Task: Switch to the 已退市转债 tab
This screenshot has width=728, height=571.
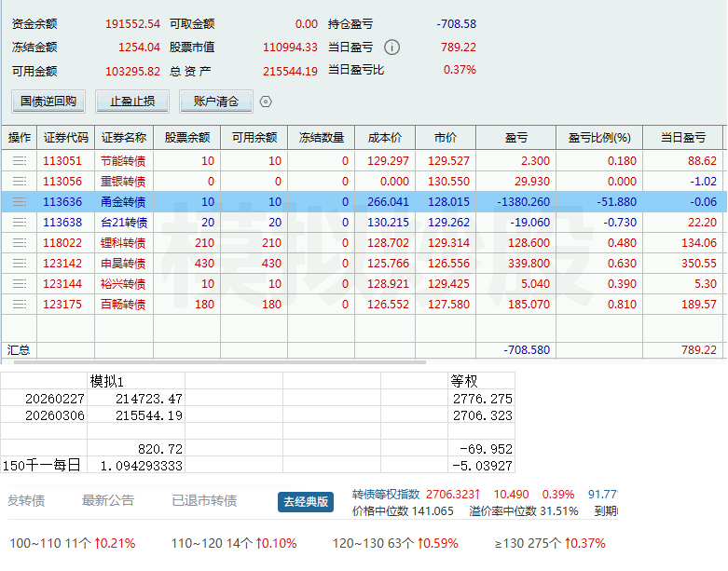Action: pos(204,501)
